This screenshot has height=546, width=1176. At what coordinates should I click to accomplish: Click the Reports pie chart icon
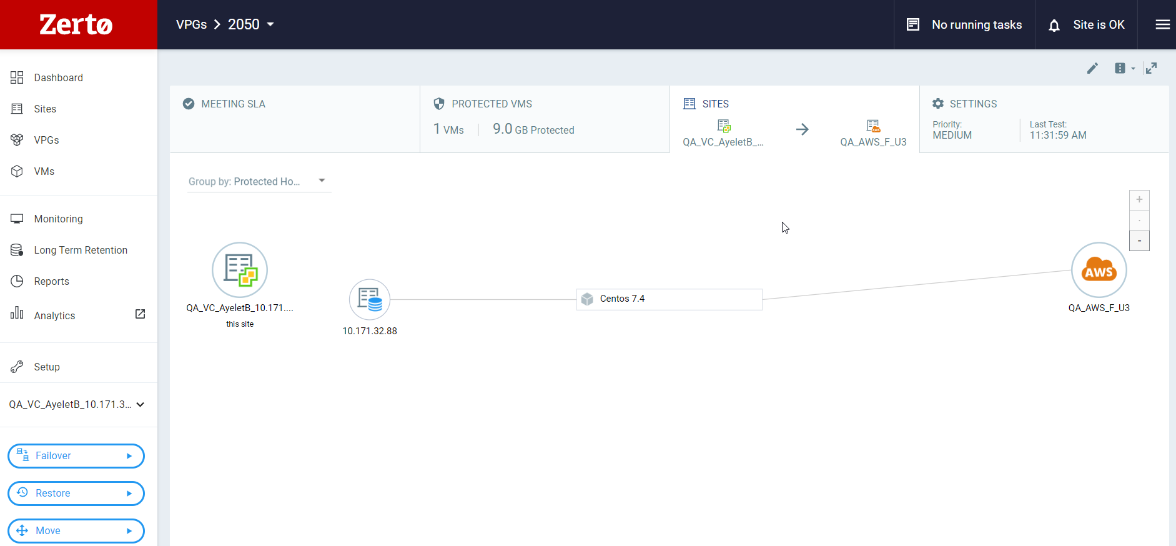(x=17, y=281)
